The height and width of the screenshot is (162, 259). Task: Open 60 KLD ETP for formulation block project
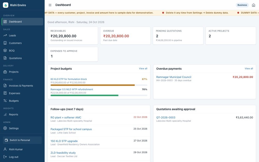69,79
